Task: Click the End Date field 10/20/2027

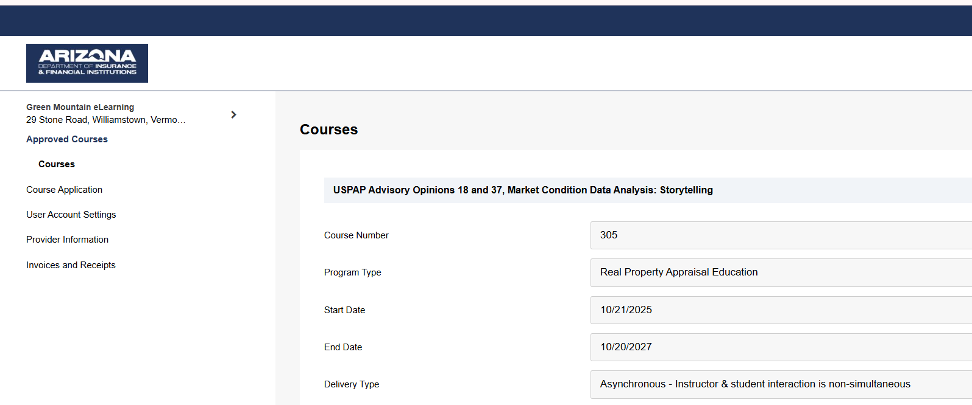Action: pyautogui.click(x=780, y=347)
